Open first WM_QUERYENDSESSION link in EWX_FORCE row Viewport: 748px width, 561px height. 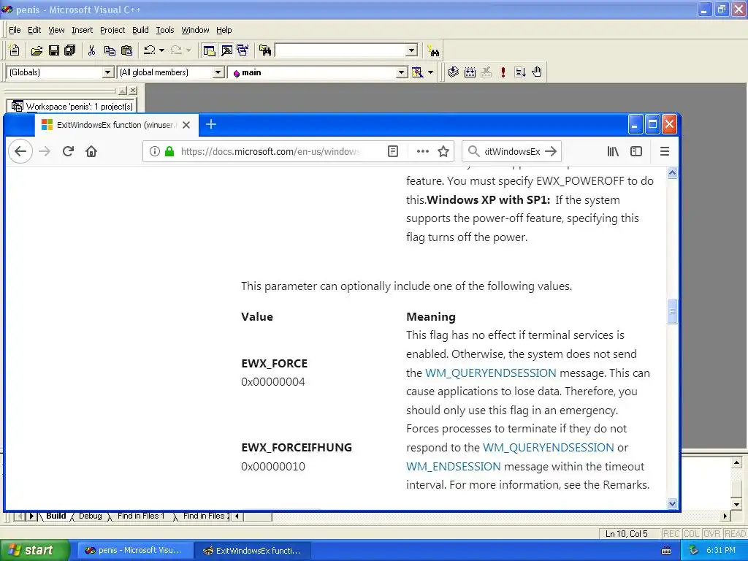pyautogui.click(x=490, y=373)
